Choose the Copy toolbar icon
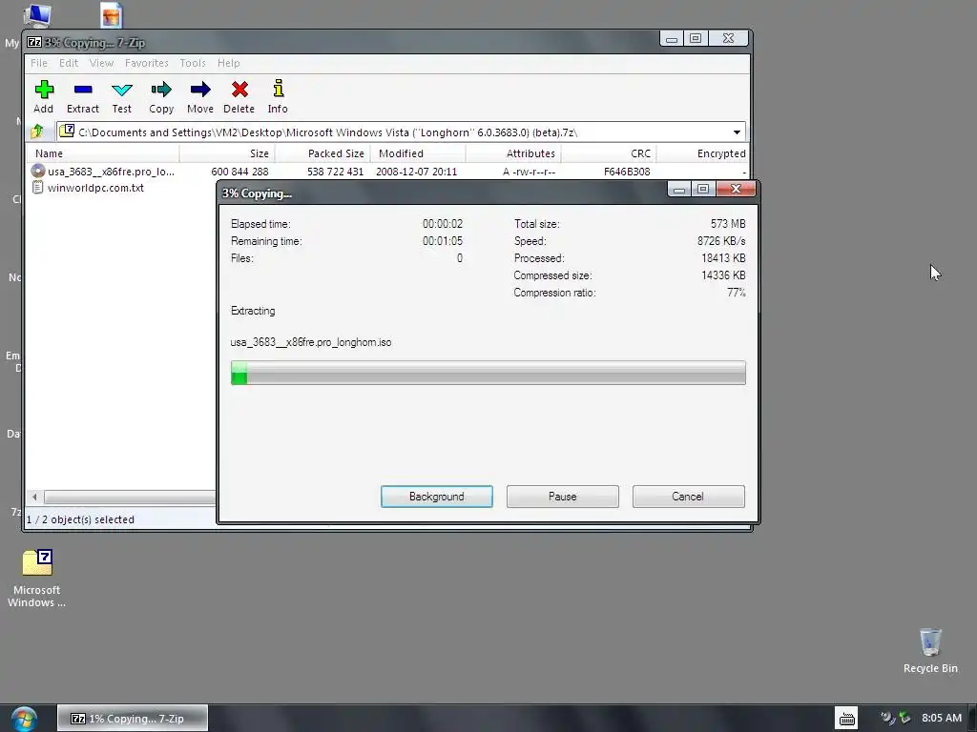977x732 pixels. tap(161, 90)
